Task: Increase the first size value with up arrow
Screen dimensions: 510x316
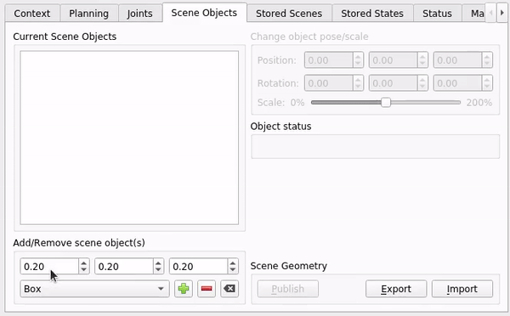Action: pyautogui.click(x=84, y=263)
